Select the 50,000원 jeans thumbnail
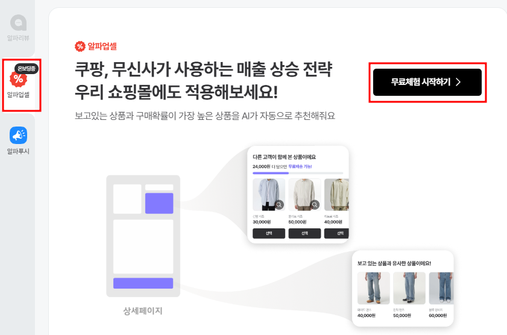Screen dimensions: 507x335 click(409, 288)
